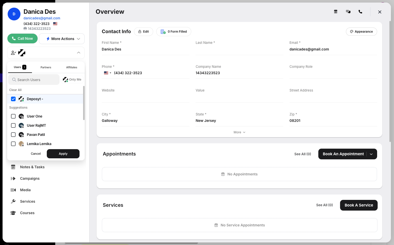Click the Courses graduation cap icon

point(13,213)
